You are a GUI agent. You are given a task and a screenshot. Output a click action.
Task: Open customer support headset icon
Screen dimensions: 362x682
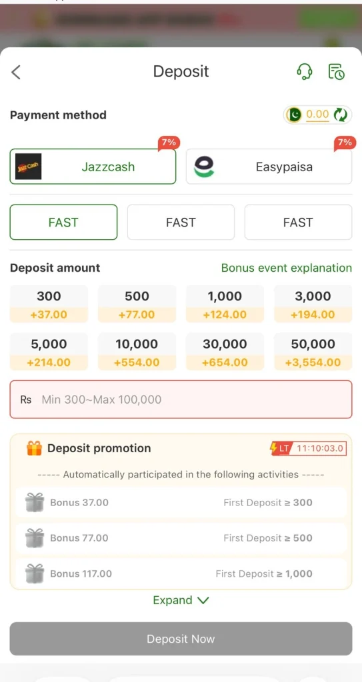pos(304,71)
